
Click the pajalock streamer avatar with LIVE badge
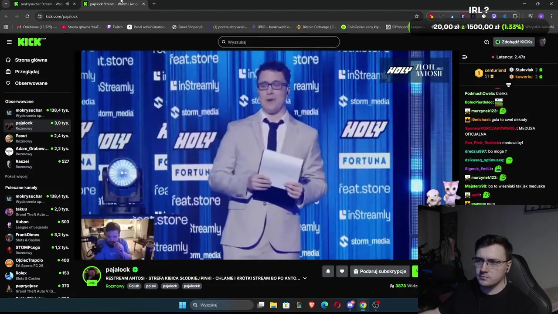[92, 276]
